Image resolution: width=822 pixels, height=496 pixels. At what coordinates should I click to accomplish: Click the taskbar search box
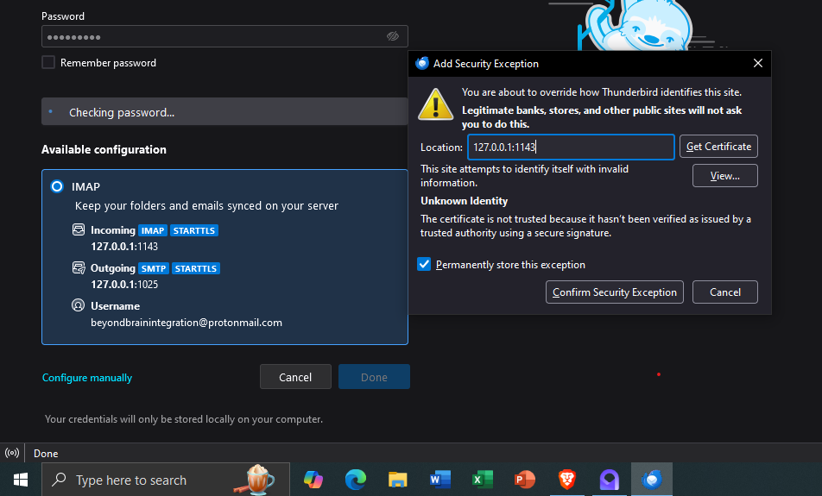point(166,480)
